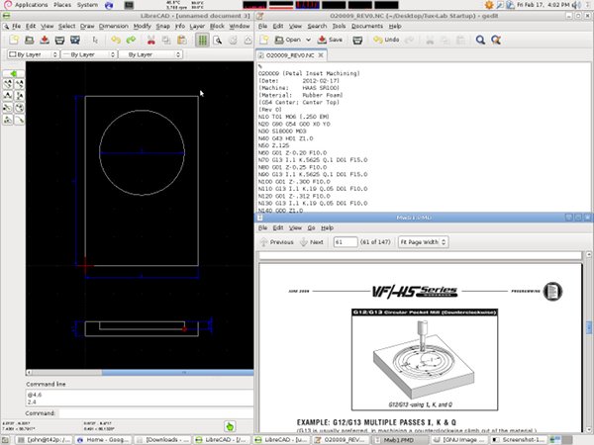Viewport: 594px width, 445px height.
Task: Open Find and Replace in gedit toolbar
Action: [x=496, y=40]
